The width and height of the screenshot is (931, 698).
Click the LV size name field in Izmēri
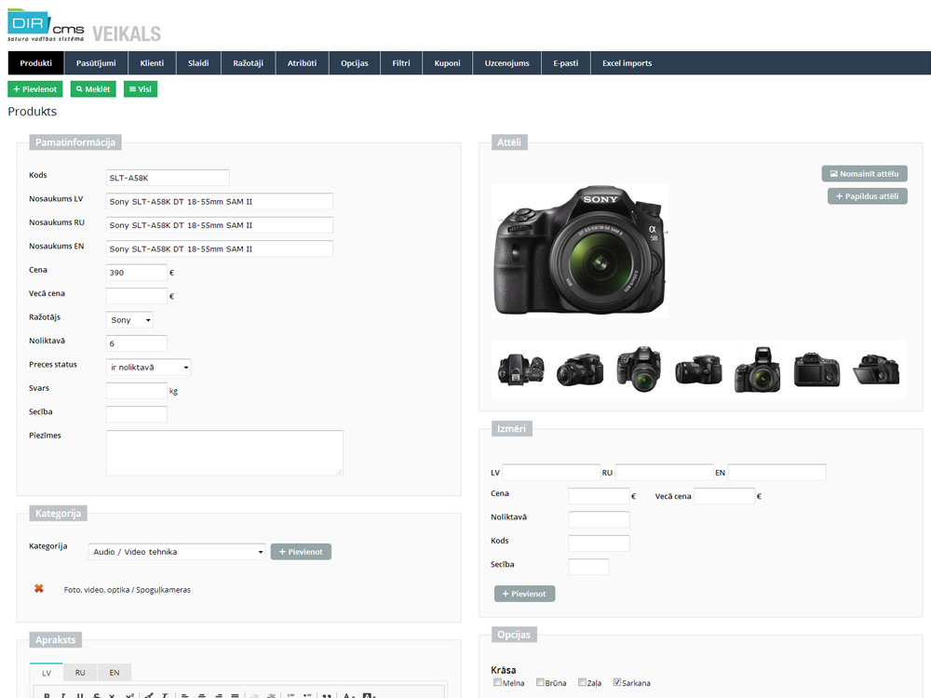click(551, 473)
